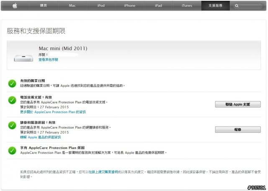This screenshot has width=268, height=191.
Task: Click the 服務和支援保固期限 page heading
Action: (36, 31)
